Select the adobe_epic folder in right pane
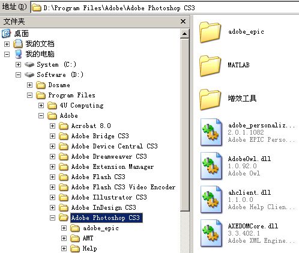299x253 pixels. (210, 32)
